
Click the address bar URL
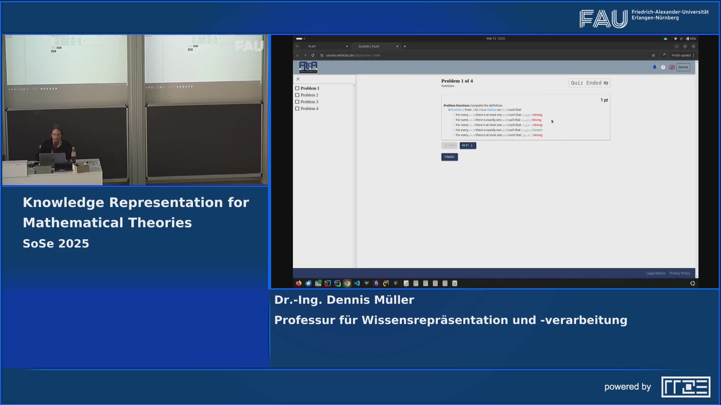click(351, 55)
